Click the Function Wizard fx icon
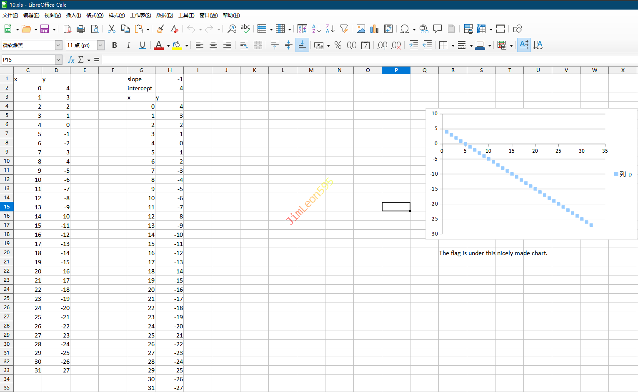The image size is (638, 392). pyautogui.click(x=71, y=60)
